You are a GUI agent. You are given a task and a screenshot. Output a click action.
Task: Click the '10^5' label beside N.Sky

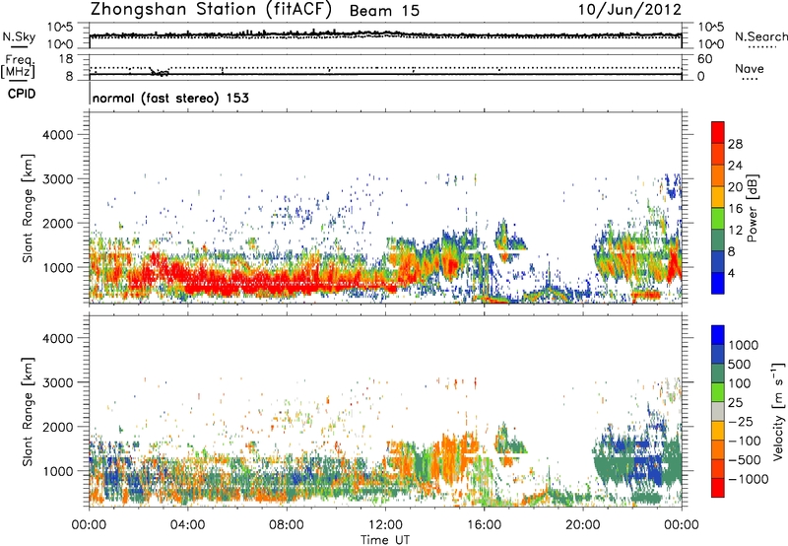[x=60, y=27]
